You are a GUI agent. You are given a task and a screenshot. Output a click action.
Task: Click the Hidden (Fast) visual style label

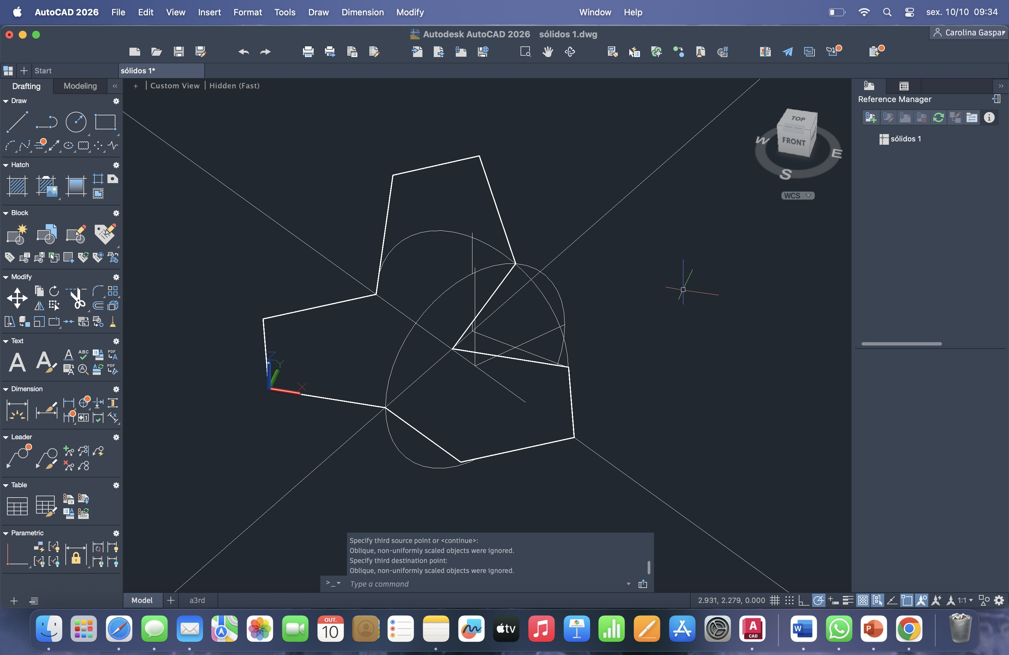(x=234, y=86)
